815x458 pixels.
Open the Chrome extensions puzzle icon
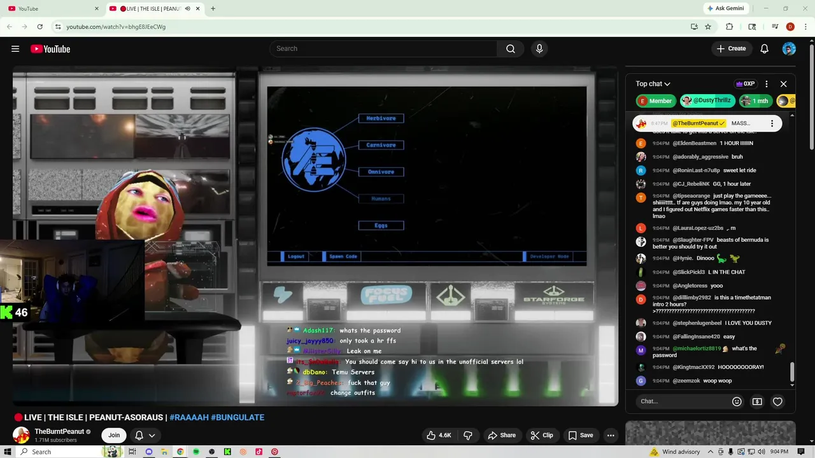[730, 27]
